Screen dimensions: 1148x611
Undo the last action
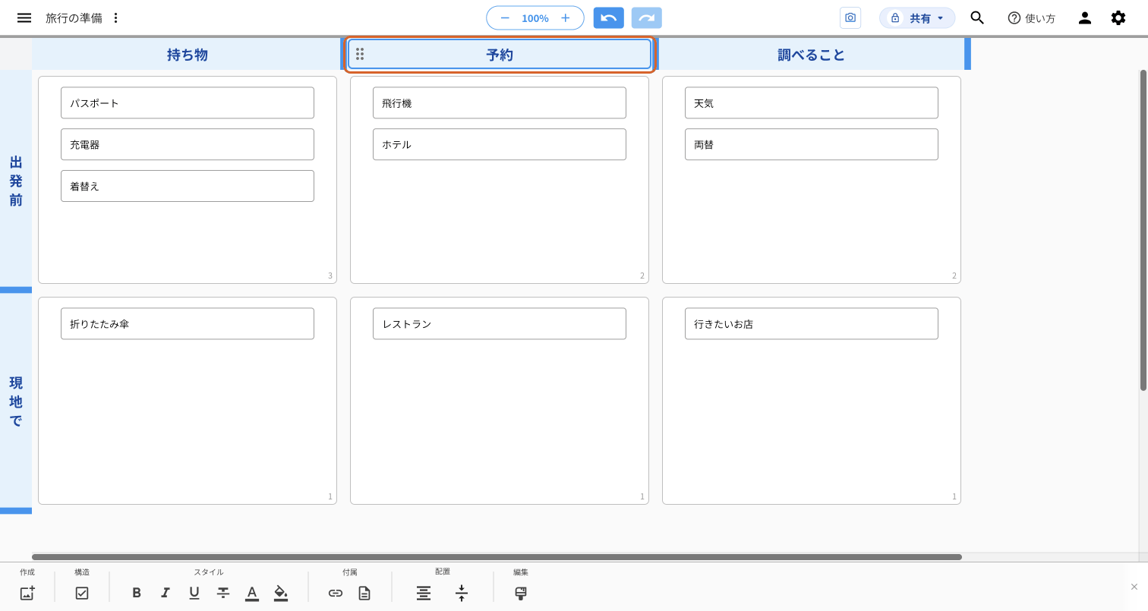click(x=609, y=17)
